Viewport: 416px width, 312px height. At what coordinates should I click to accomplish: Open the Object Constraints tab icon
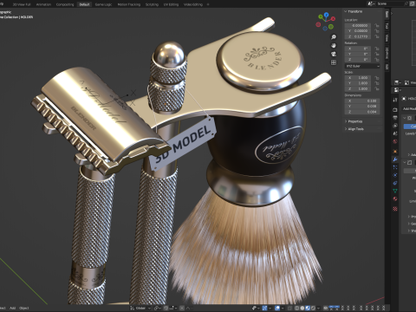point(395,183)
